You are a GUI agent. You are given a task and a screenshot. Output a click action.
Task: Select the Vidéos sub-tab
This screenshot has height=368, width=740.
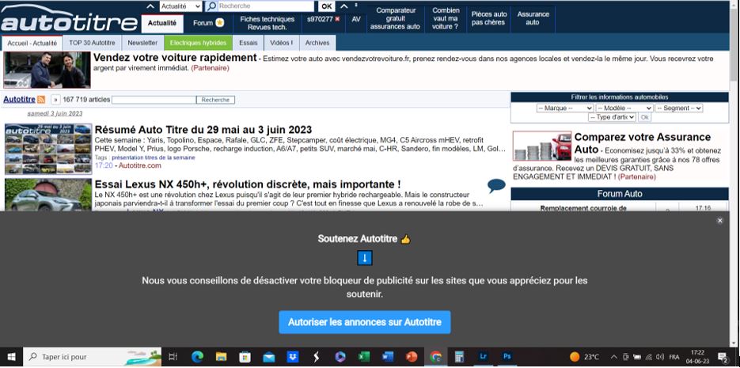coord(281,43)
